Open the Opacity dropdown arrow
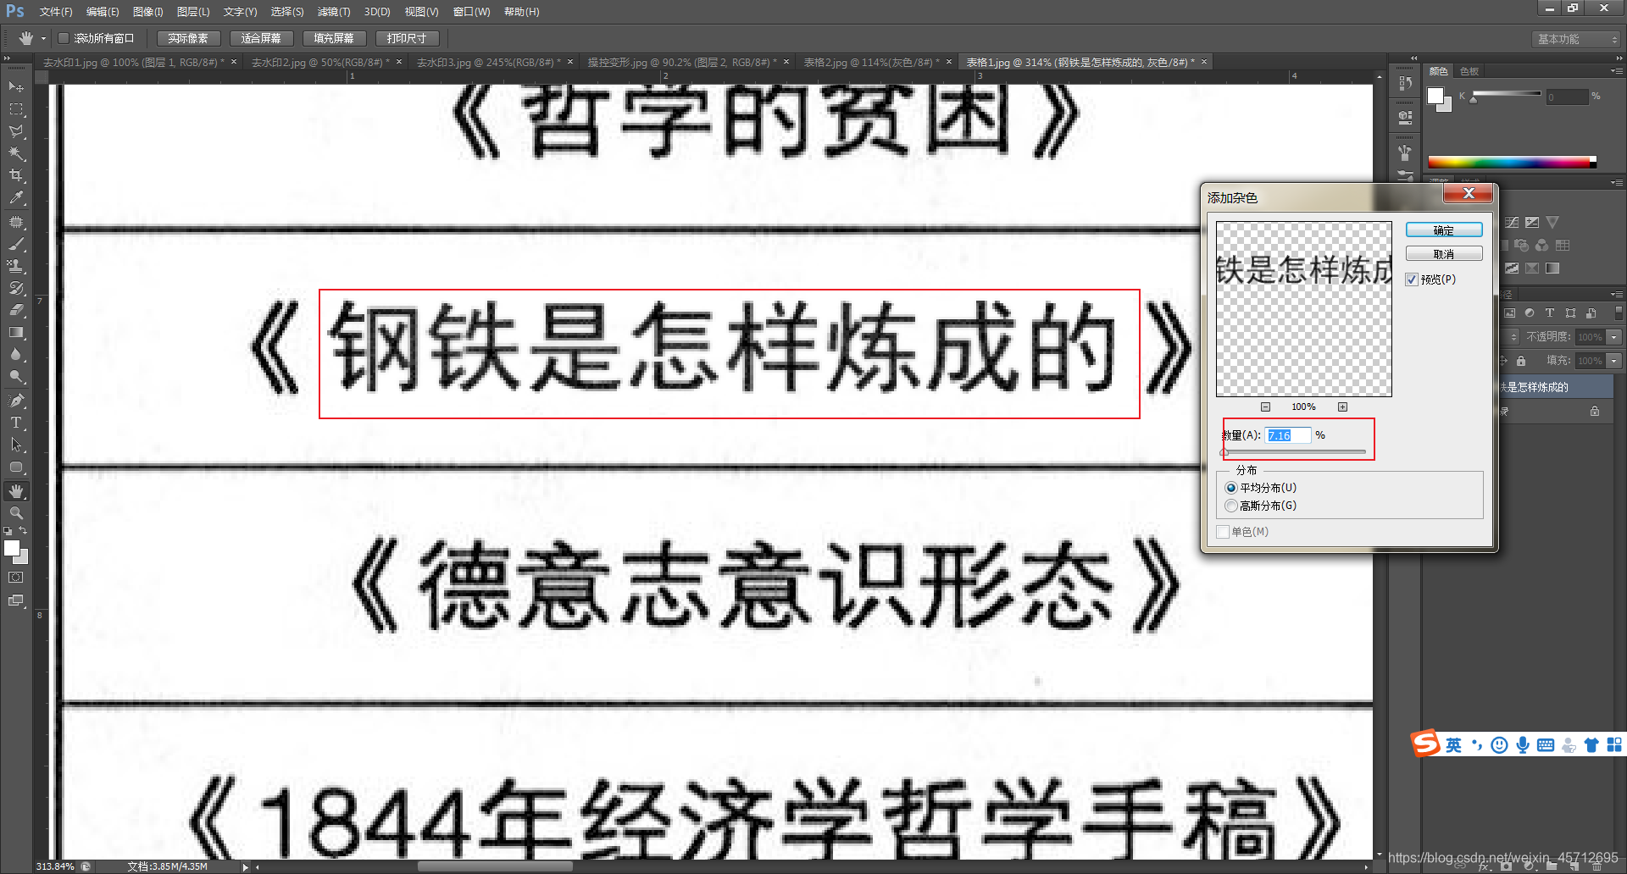Viewport: 1627px width, 874px height. (x=1613, y=337)
